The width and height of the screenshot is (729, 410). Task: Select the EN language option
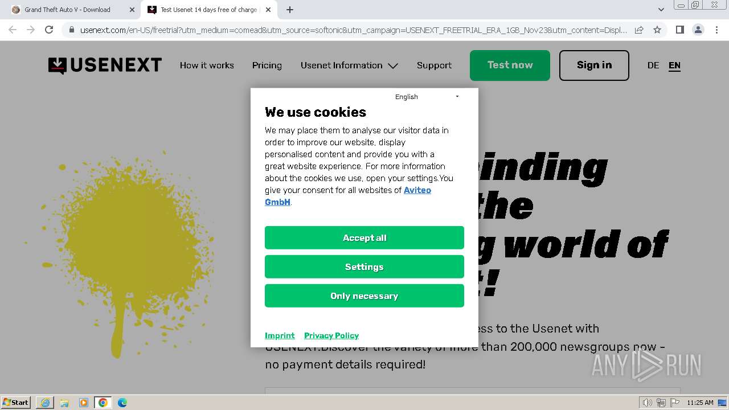pos(674,65)
